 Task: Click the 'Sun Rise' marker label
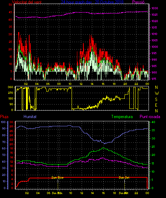click(x=57, y=178)
